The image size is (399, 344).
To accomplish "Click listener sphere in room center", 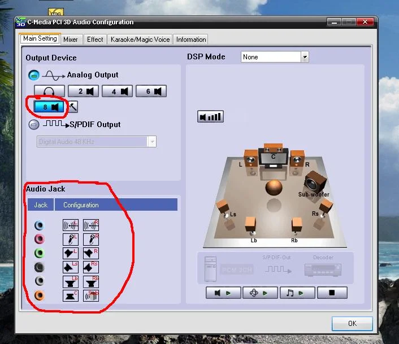I will pyautogui.click(x=274, y=188).
